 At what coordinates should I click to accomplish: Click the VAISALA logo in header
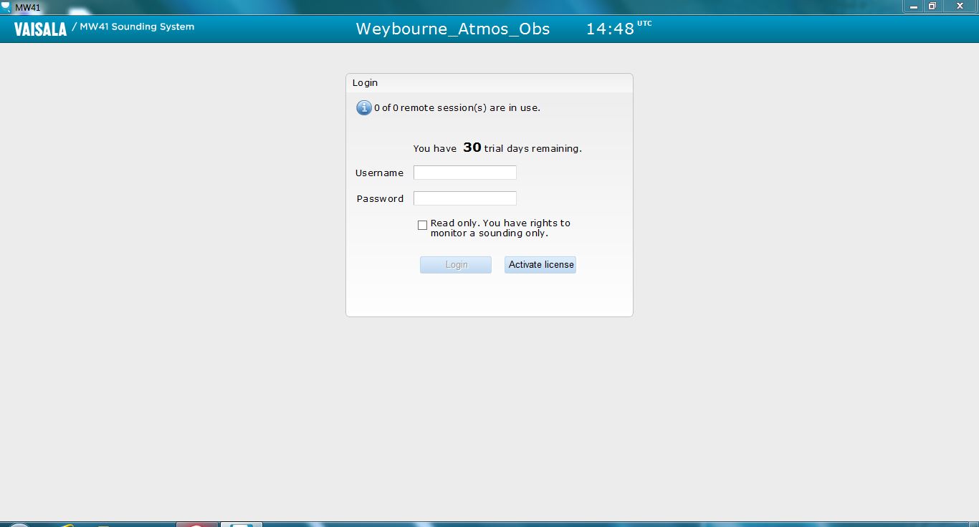point(40,29)
